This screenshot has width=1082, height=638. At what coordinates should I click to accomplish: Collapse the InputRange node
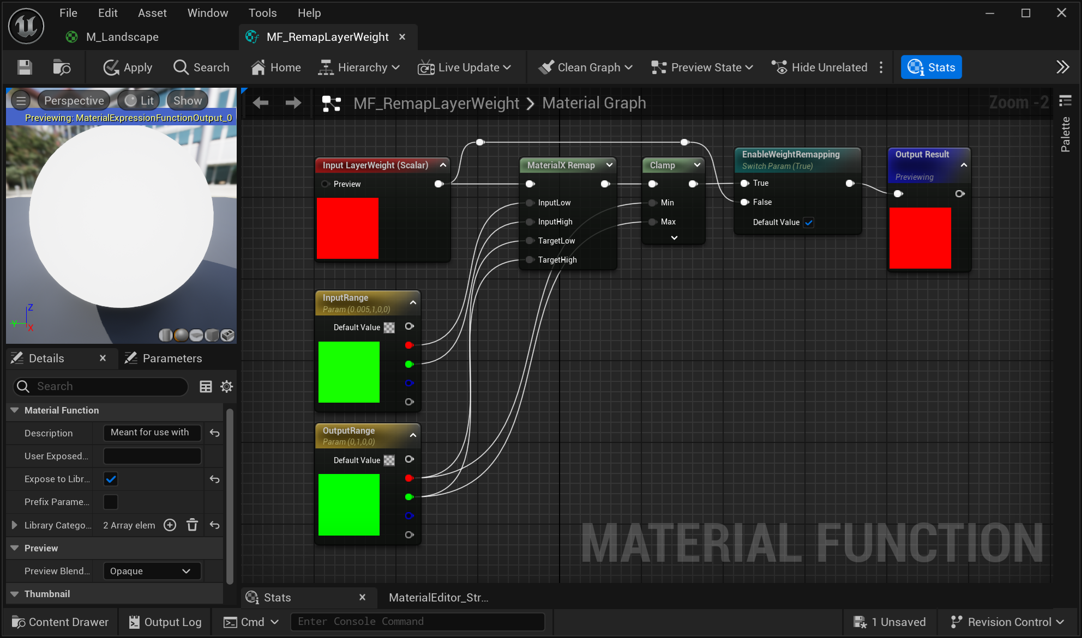[x=413, y=302]
